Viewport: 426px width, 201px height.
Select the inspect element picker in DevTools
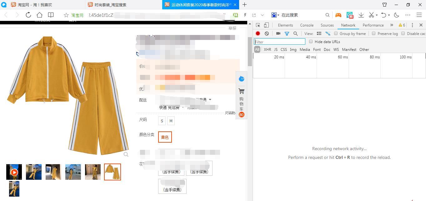tap(258, 25)
